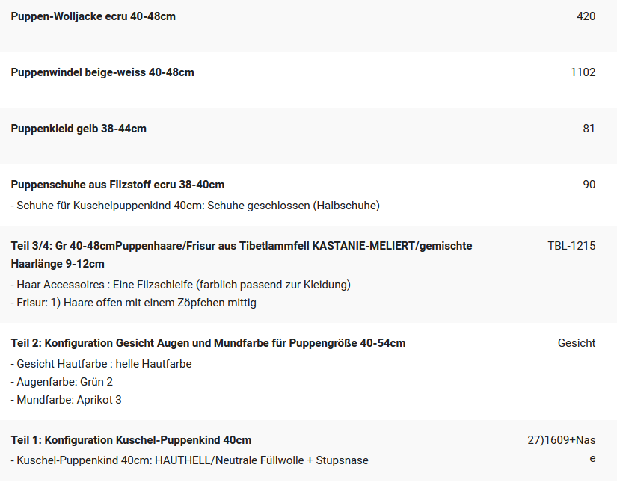The height and width of the screenshot is (485, 617).
Task: Click article number 90
Action: pos(589,185)
